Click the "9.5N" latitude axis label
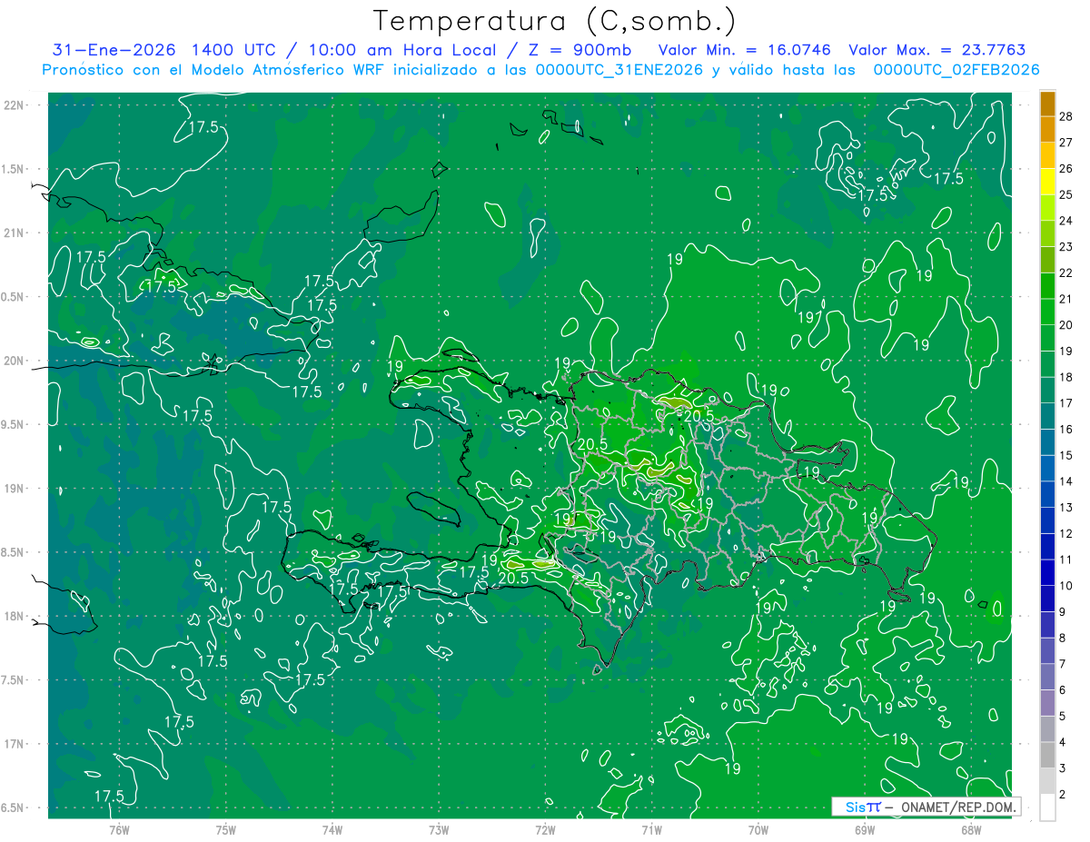The height and width of the screenshot is (842, 1090). pyautogui.click(x=15, y=424)
